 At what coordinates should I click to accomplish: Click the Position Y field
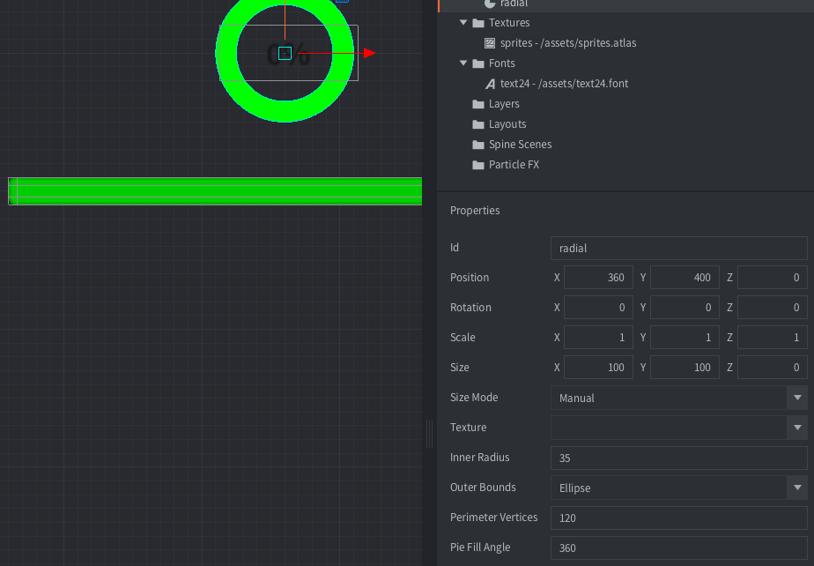click(x=684, y=278)
